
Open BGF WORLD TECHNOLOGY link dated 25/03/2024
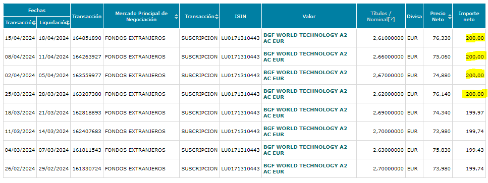pos(305,94)
